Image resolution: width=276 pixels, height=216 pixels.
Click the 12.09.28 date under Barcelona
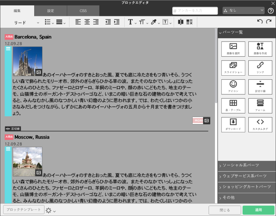(13, 44)
